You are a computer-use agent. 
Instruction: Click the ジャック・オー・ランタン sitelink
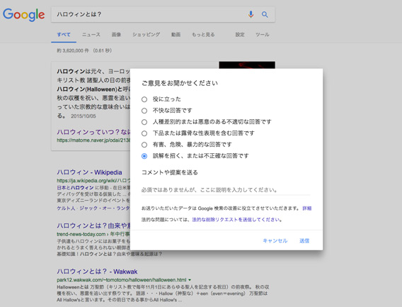105,208
